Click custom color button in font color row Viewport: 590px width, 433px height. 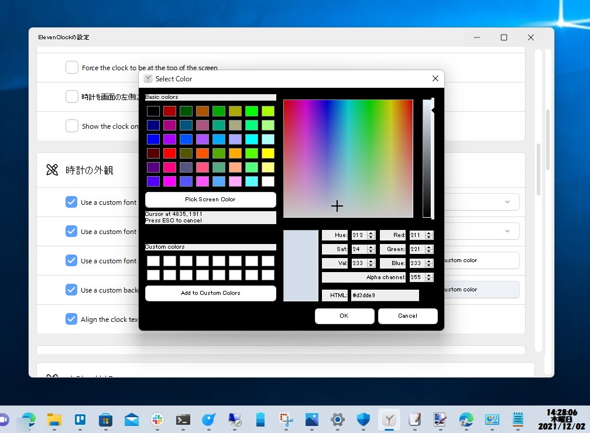click(x=481, y=260)
